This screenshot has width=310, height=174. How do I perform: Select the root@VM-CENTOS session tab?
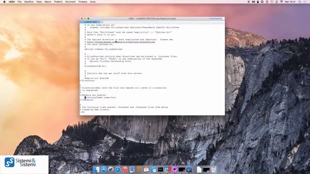[x=90, y=22]
